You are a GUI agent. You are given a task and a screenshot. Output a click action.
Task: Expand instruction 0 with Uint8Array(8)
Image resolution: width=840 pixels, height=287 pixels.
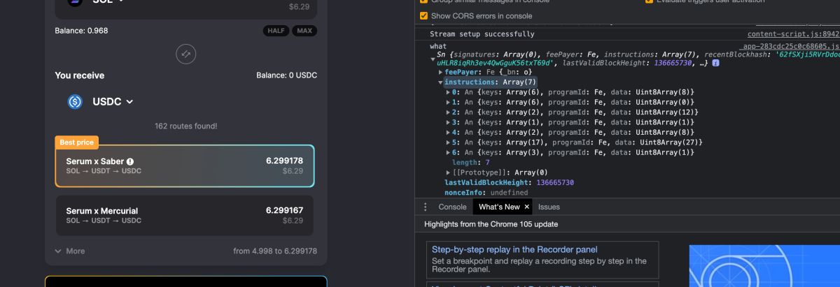click(448, 92)
